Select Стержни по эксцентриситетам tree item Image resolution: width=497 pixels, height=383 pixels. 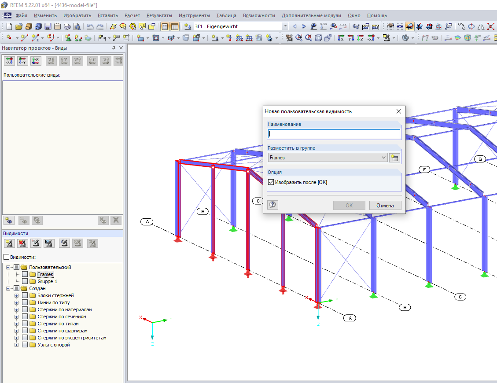[x=72, y=338]
